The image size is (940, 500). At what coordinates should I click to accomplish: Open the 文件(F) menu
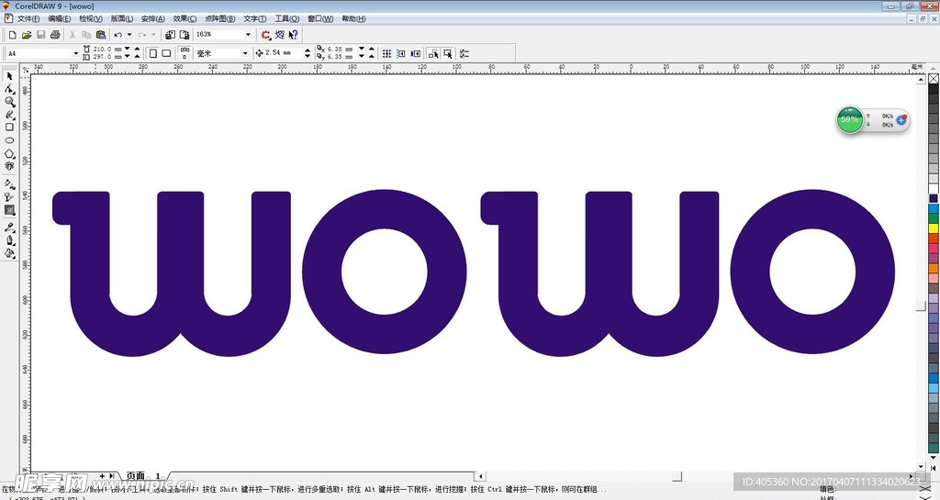[x=28, y=18]
